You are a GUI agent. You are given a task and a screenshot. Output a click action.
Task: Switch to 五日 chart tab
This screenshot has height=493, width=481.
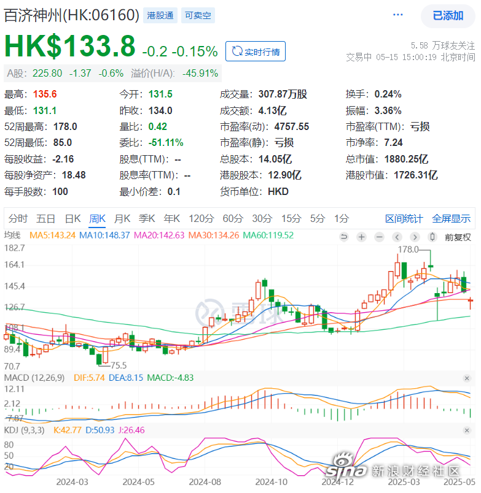point(45,218)
